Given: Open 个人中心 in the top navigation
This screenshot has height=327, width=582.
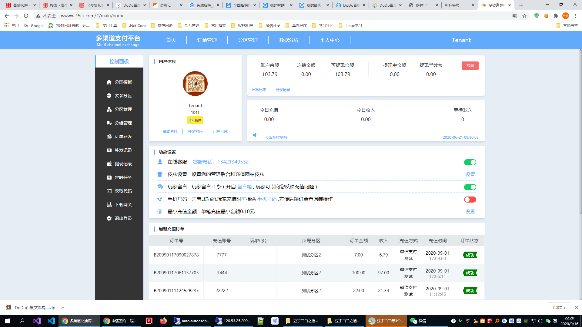Looking at the screenshot, I should click(x=330, y=40).
